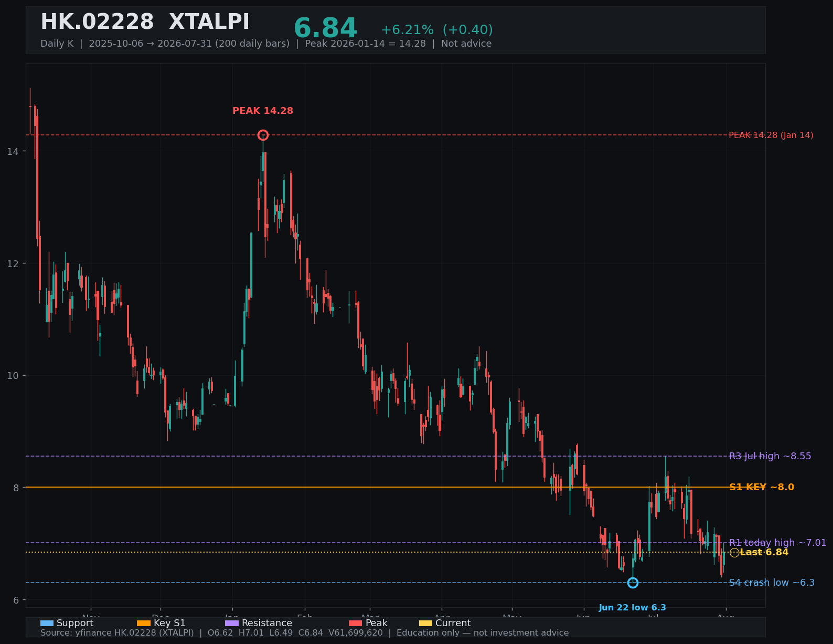Click the y-axis tick label 6
Viewport: 833px width, 644px height.
click(x=16, y=600)
